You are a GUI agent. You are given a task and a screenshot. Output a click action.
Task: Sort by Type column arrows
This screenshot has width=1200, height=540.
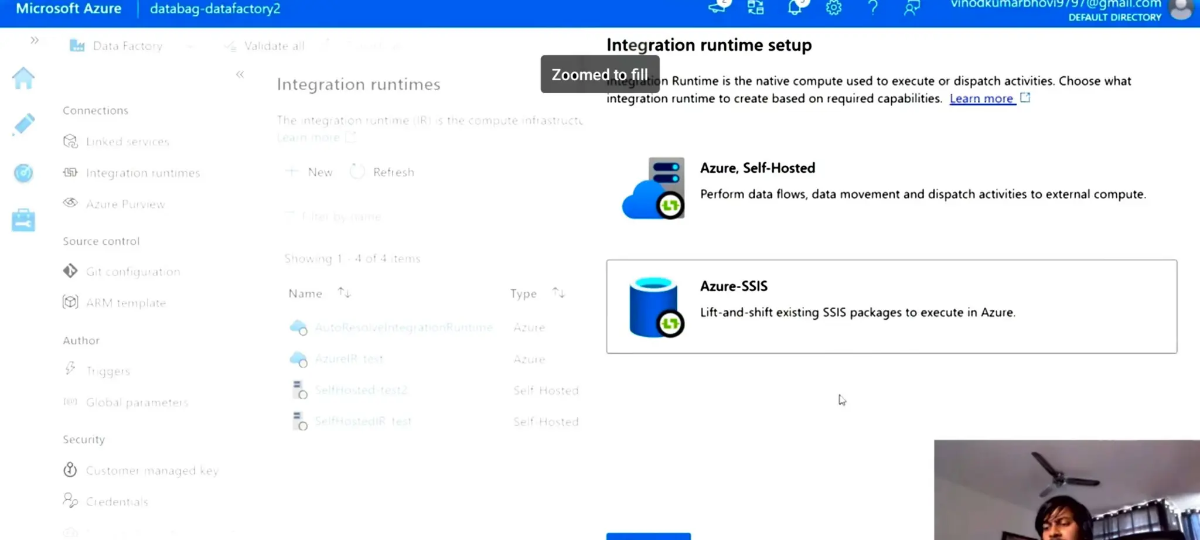[x=558, y=292]
